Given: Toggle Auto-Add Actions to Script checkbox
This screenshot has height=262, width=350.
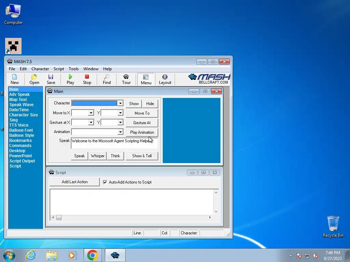Looking at the screenshot, I should [105, 182].
